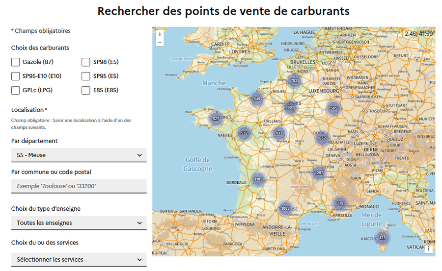Screen dimensions: 442x271
Task: Zoom out with the map minus button
Action: pyautogui.click(x=160, y=42)
